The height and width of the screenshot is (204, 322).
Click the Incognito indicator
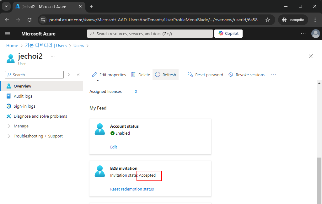[x=293, y=20]
